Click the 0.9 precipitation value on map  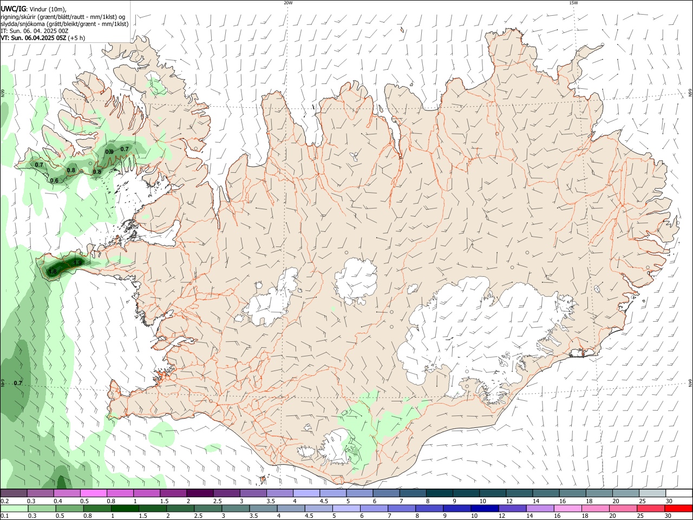click(109, 152)
